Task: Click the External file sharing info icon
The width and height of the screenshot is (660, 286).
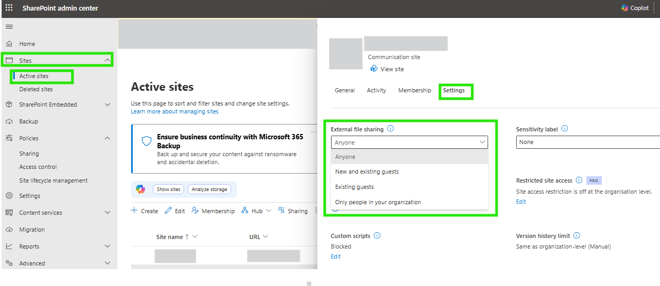Action: click(x=390, y=129)
